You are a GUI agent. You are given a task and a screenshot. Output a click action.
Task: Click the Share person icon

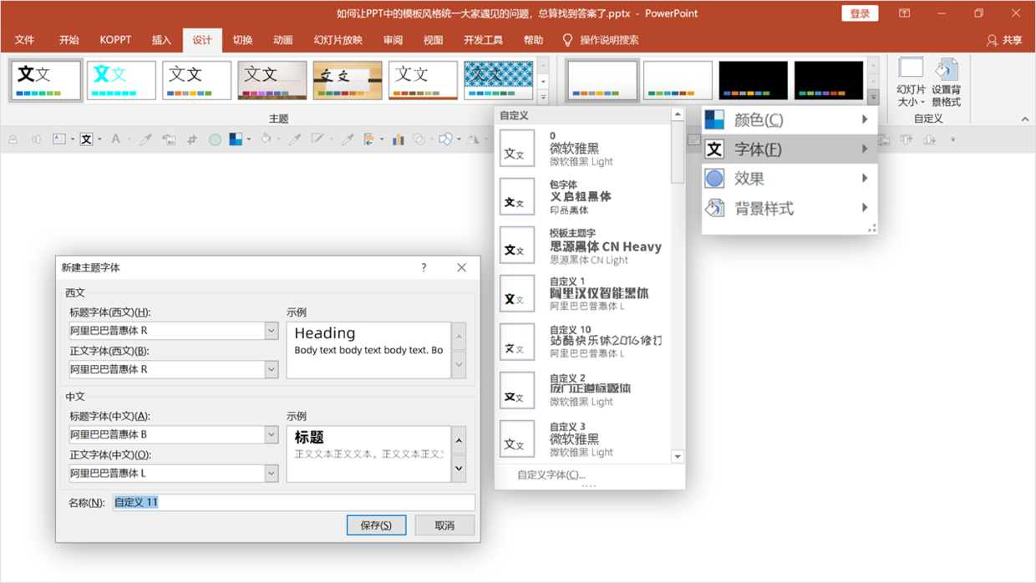tap(992, 40)
